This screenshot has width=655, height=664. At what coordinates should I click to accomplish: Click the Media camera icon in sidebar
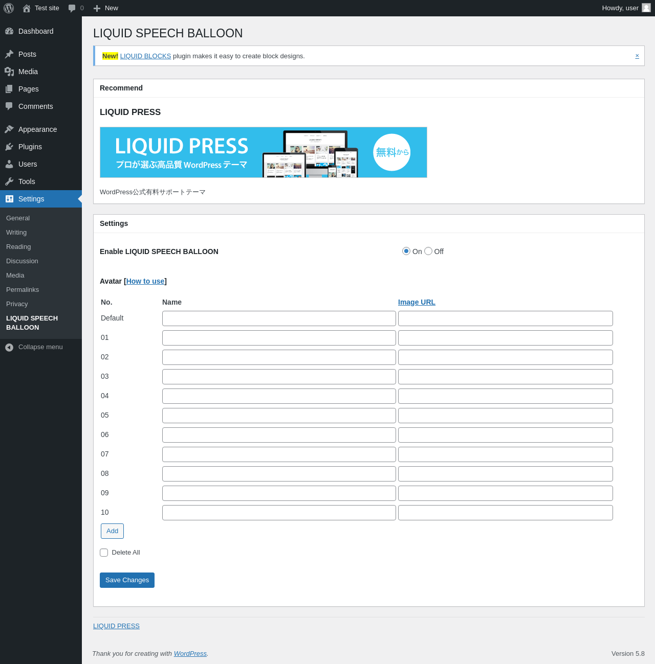[9, 72]
